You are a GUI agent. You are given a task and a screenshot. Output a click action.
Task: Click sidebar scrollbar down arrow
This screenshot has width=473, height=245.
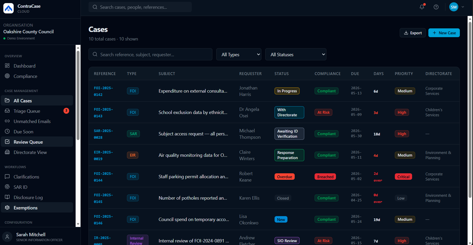pyautogui.click(x=78, y=224)
